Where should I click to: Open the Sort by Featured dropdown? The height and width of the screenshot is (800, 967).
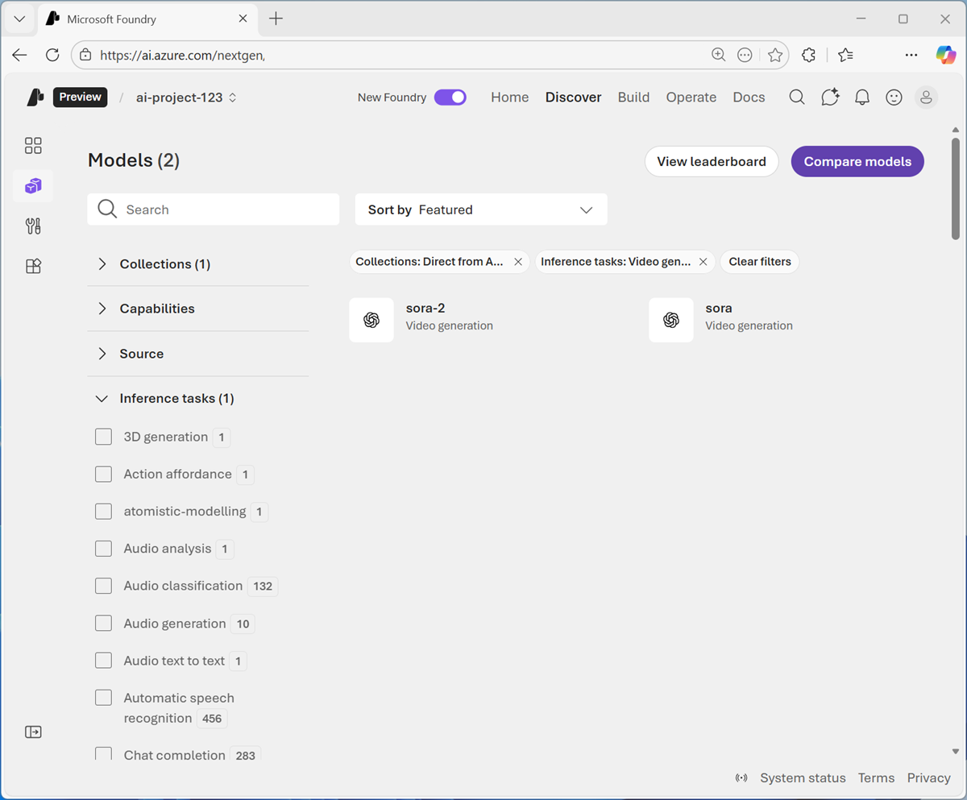[481, 209]
